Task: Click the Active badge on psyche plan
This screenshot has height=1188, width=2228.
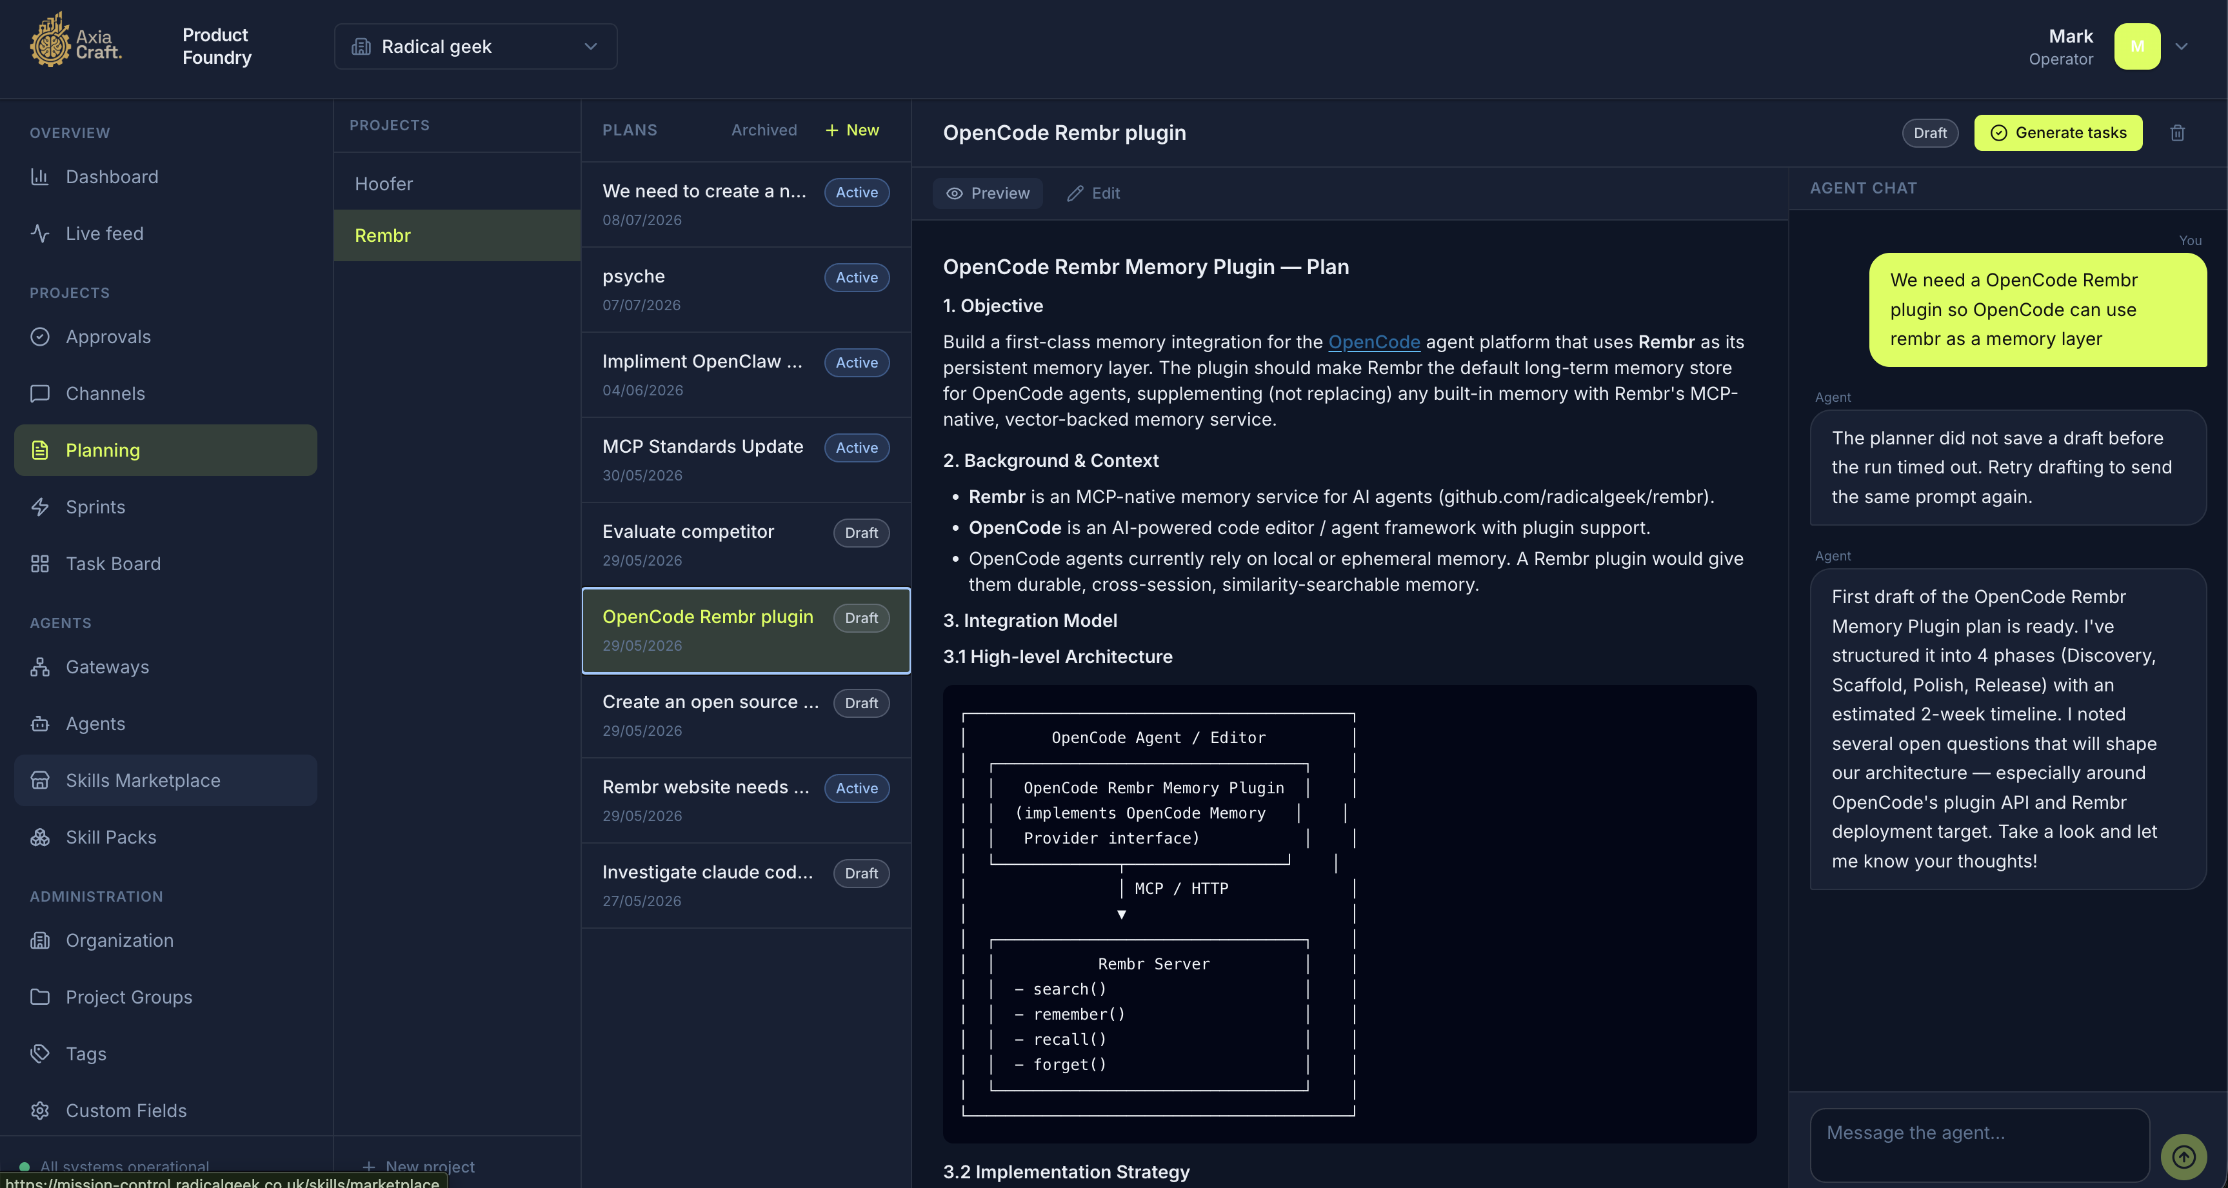Action: 856,277
